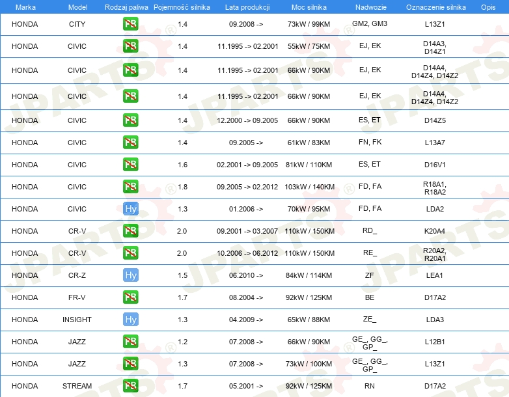
Task: Click the Moc silnika column header
Action: (x=309, y=7)
